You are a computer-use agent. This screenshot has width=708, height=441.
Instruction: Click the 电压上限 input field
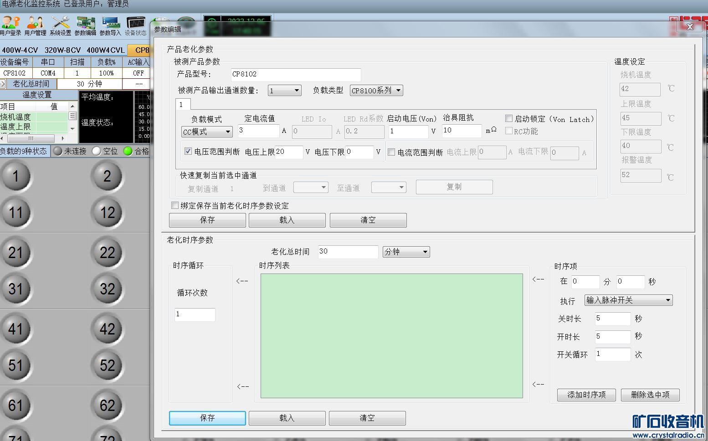tap(289, 152)
